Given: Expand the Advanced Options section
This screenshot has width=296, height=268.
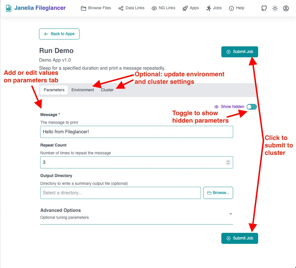Looking at the screenshot, I should click(231, 214).
